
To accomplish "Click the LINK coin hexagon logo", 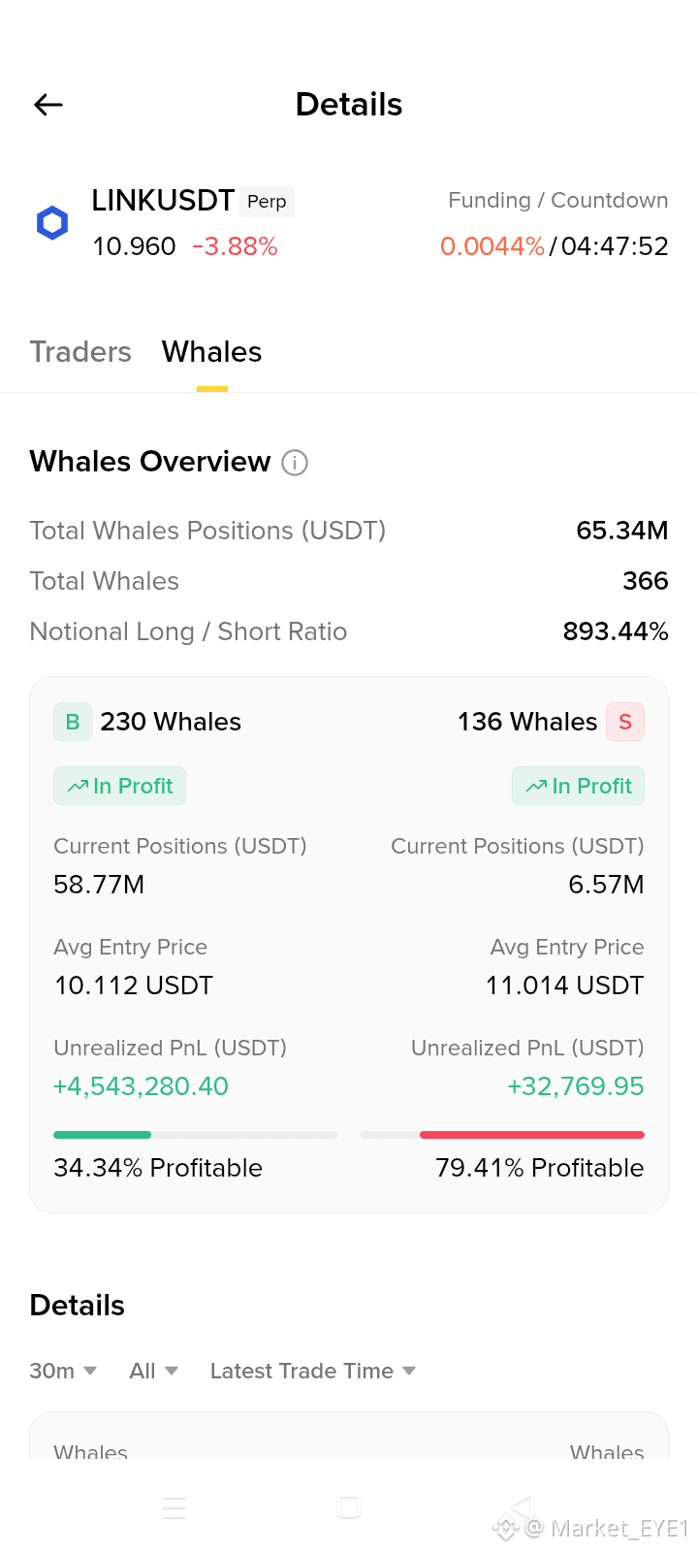I will click(52, 223).
